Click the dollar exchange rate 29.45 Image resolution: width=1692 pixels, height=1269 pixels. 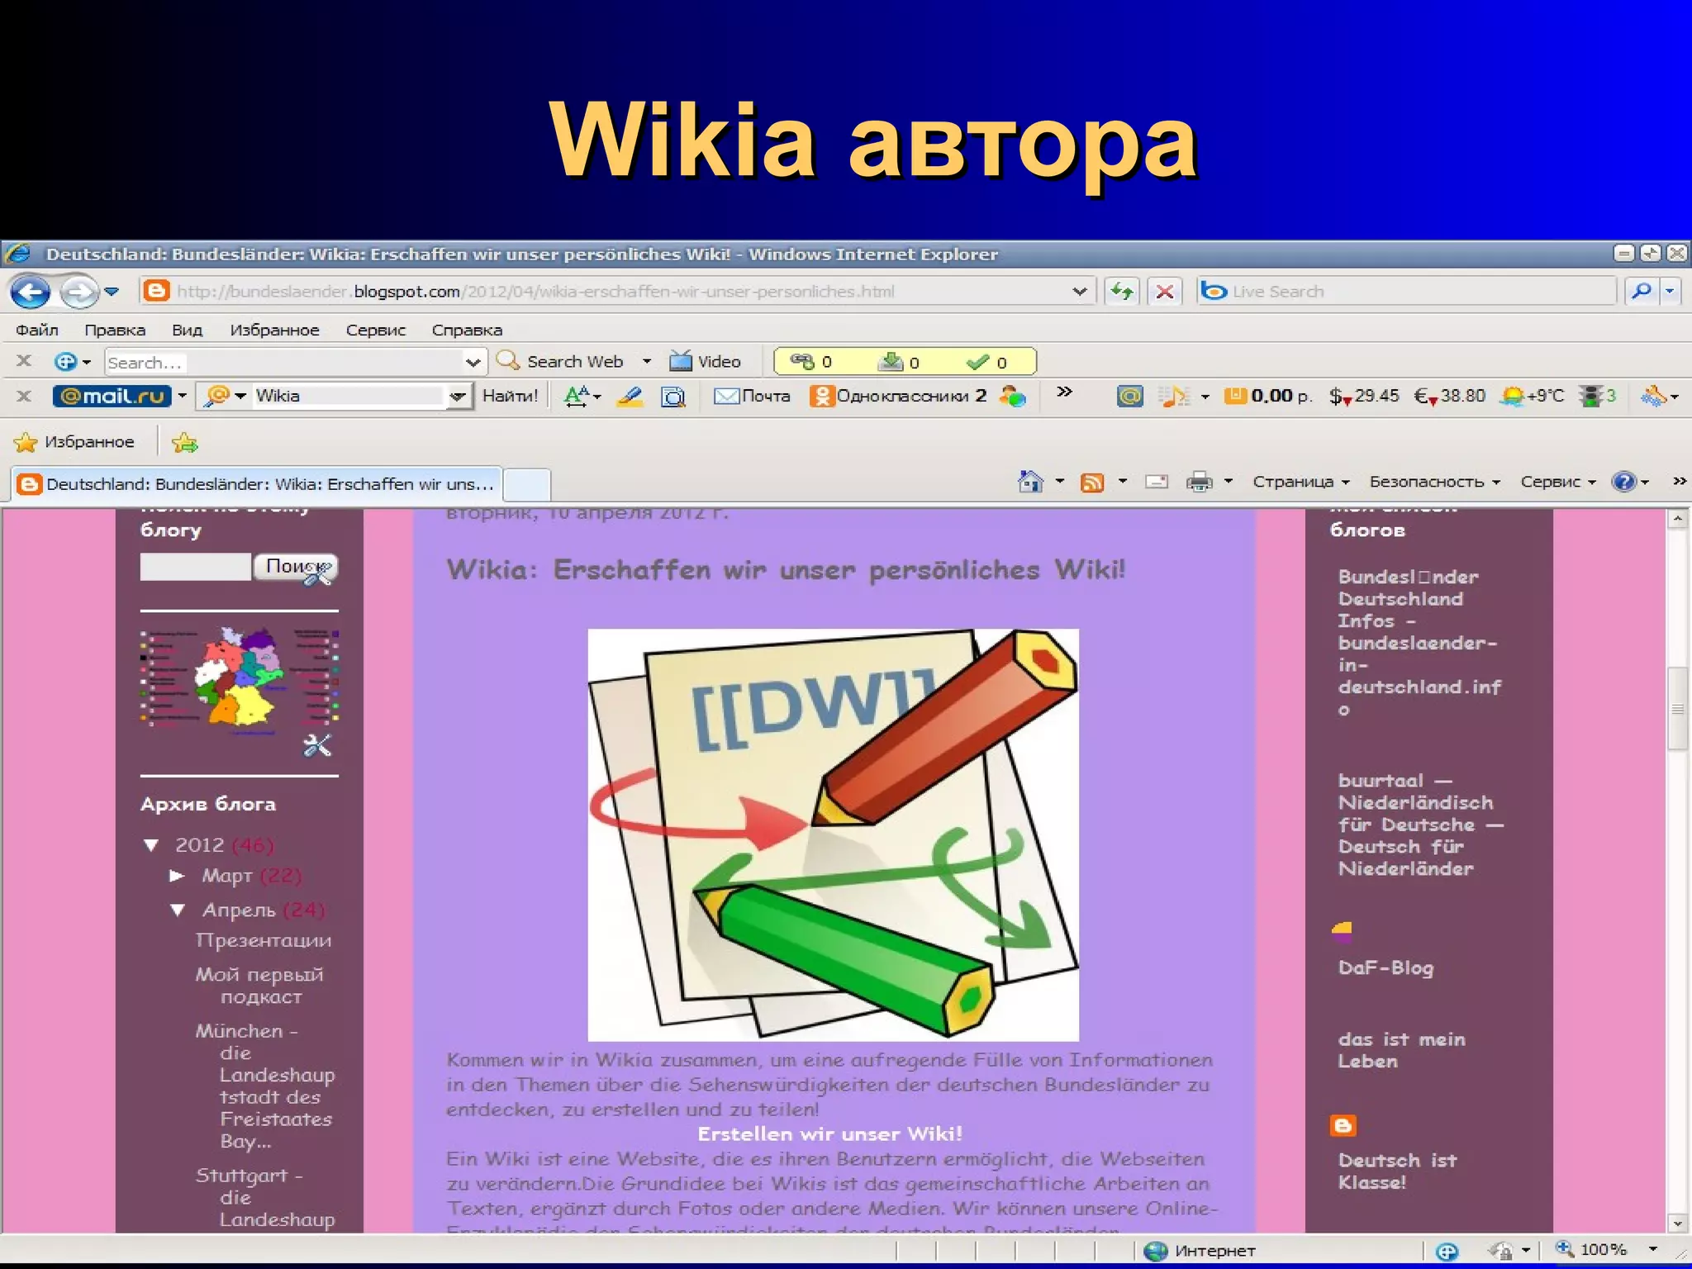[1364, 396]
